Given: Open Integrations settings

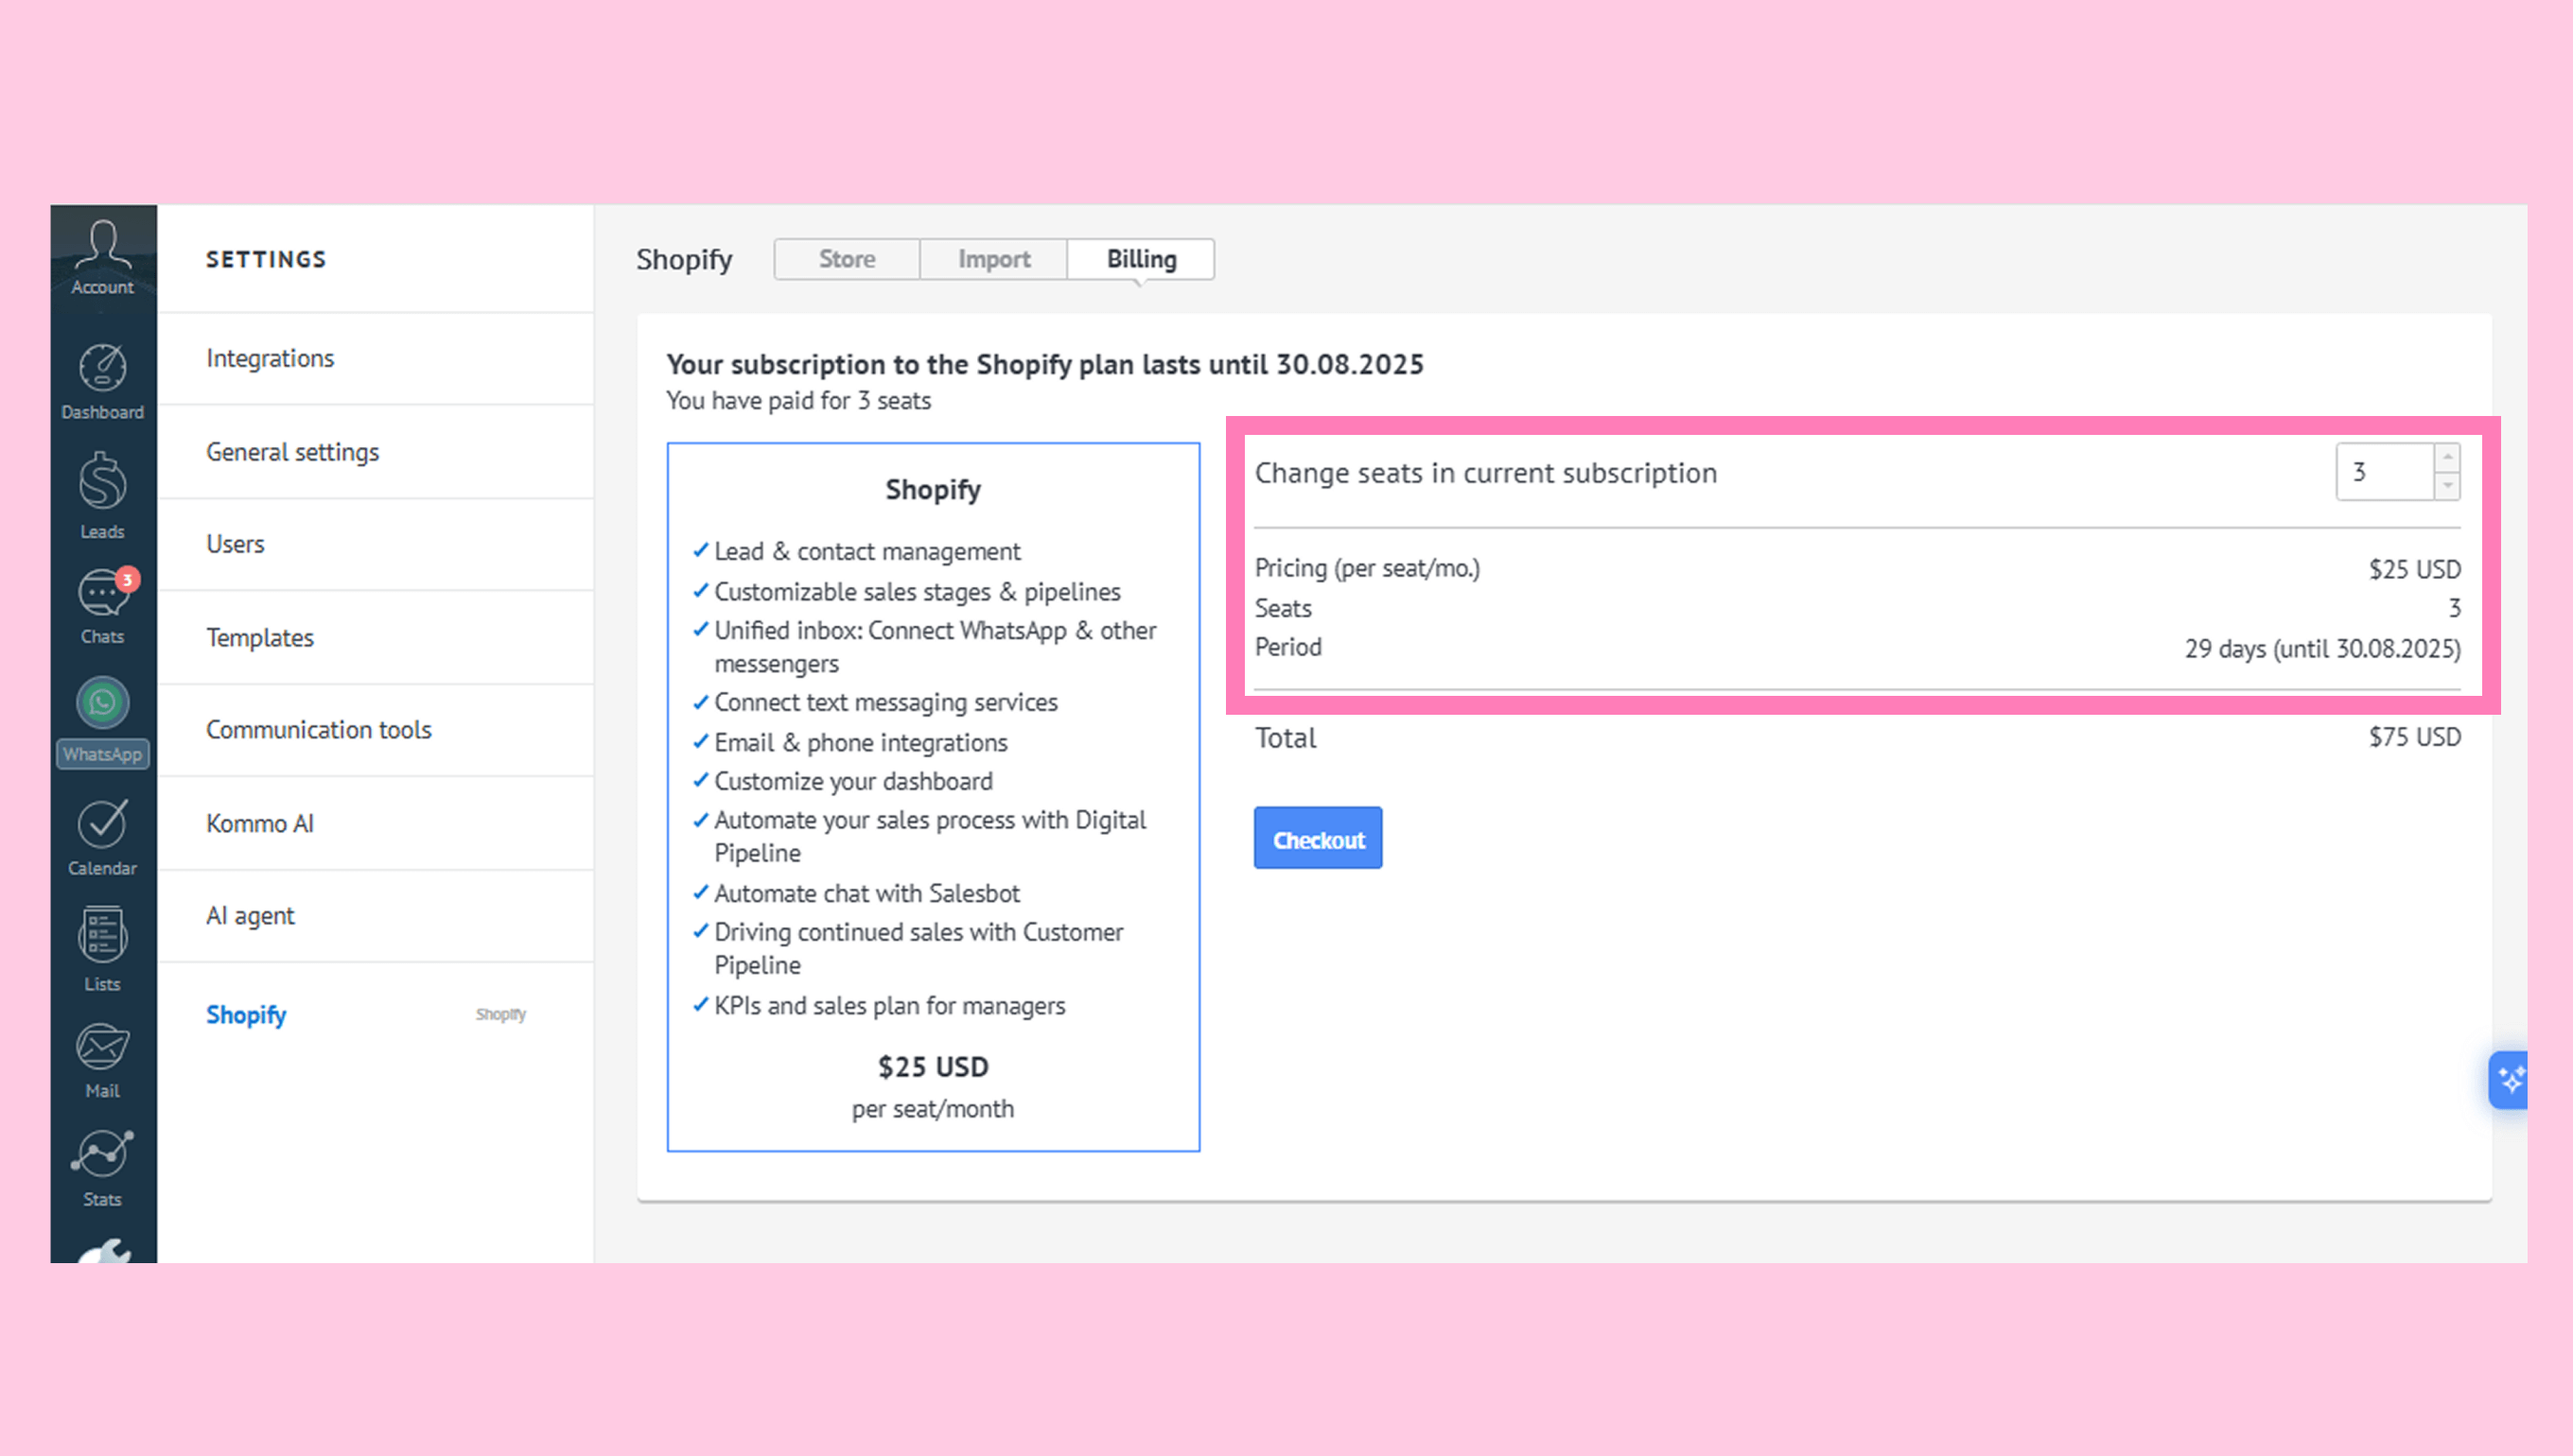Looking at the screenshot, I should coord(376,358).
